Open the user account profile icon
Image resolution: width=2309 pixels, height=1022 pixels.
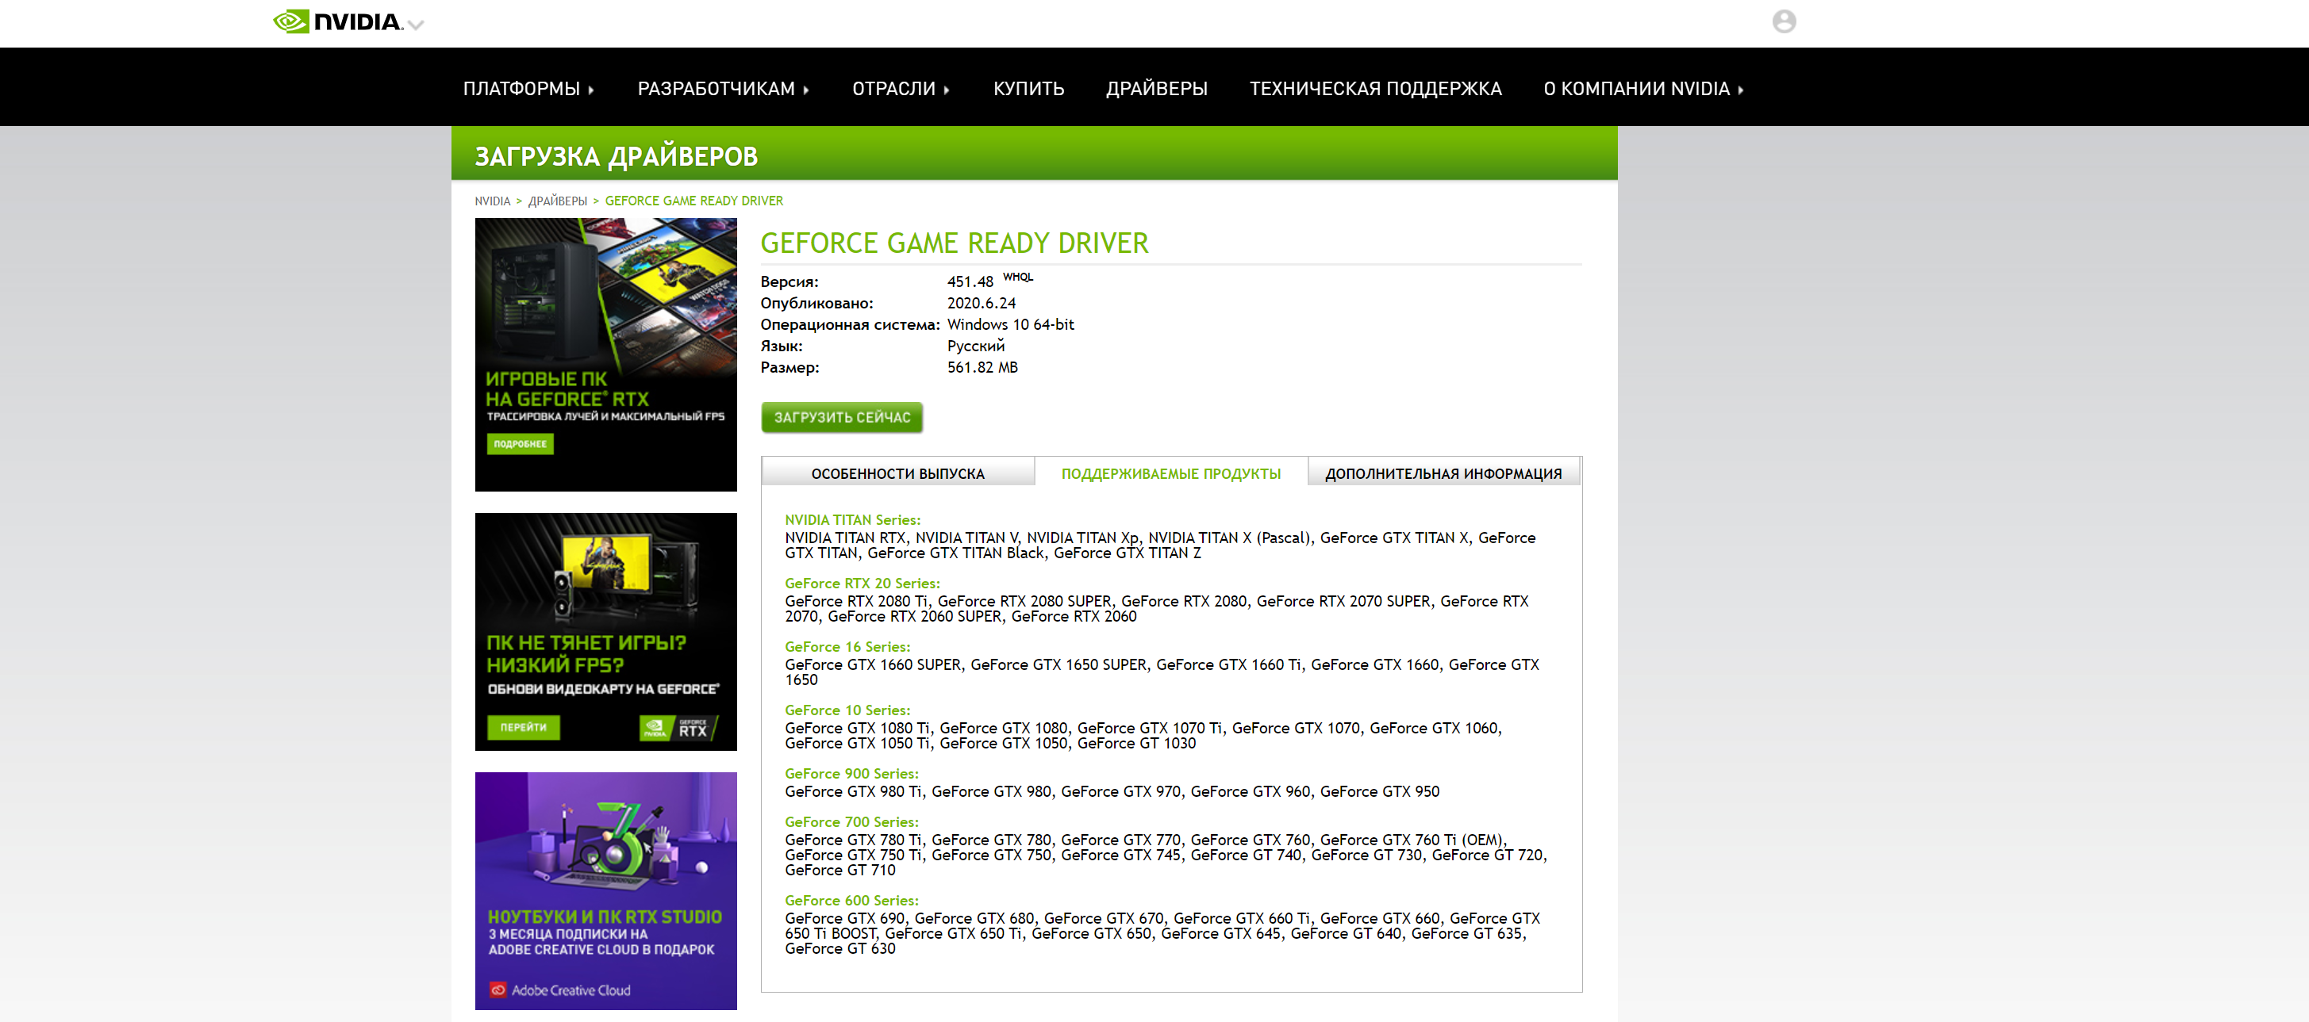[x=1784, y=21]
